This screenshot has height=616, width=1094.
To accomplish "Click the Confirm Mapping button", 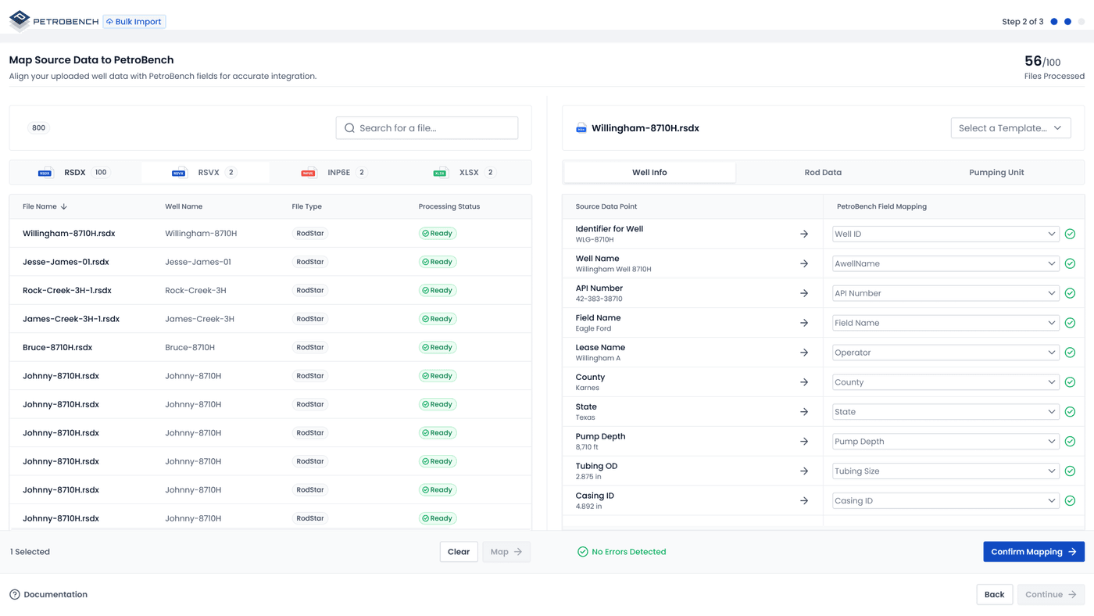I will click(1034, 551).
